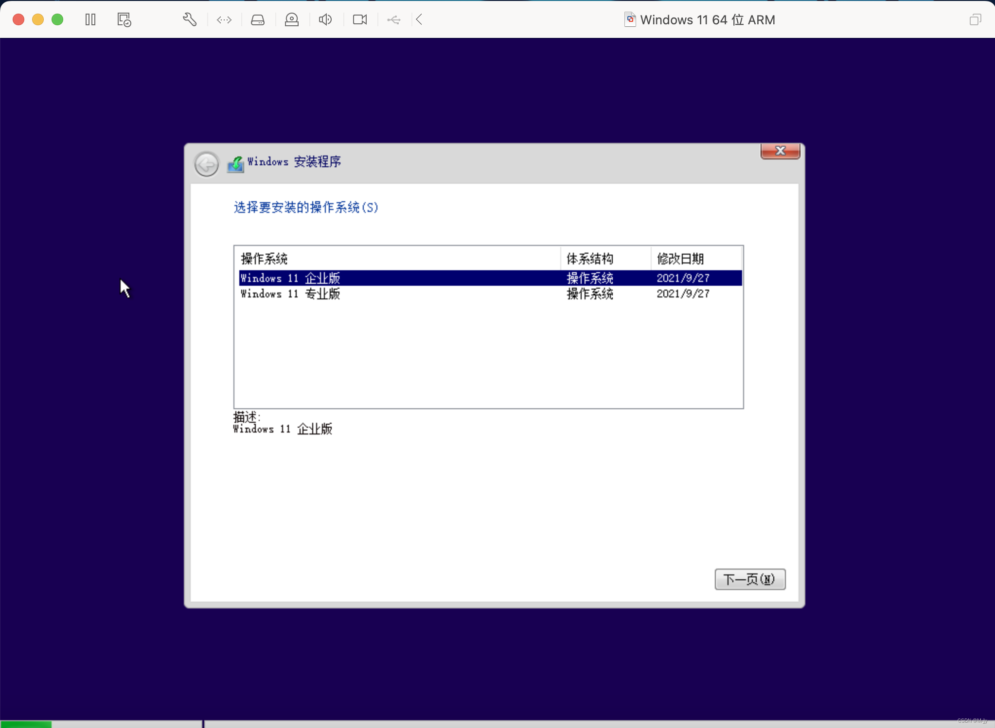Close the VMware window with red button
995x728 pixels.
(x=18, y=19)
